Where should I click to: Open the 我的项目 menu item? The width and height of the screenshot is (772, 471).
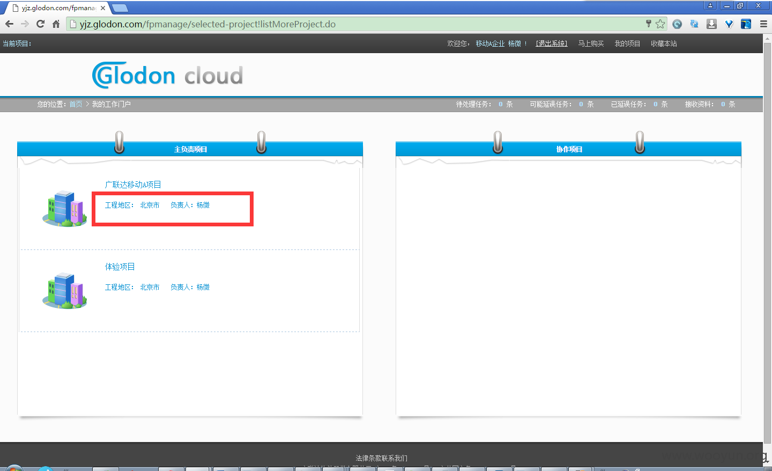coord(627,43)
